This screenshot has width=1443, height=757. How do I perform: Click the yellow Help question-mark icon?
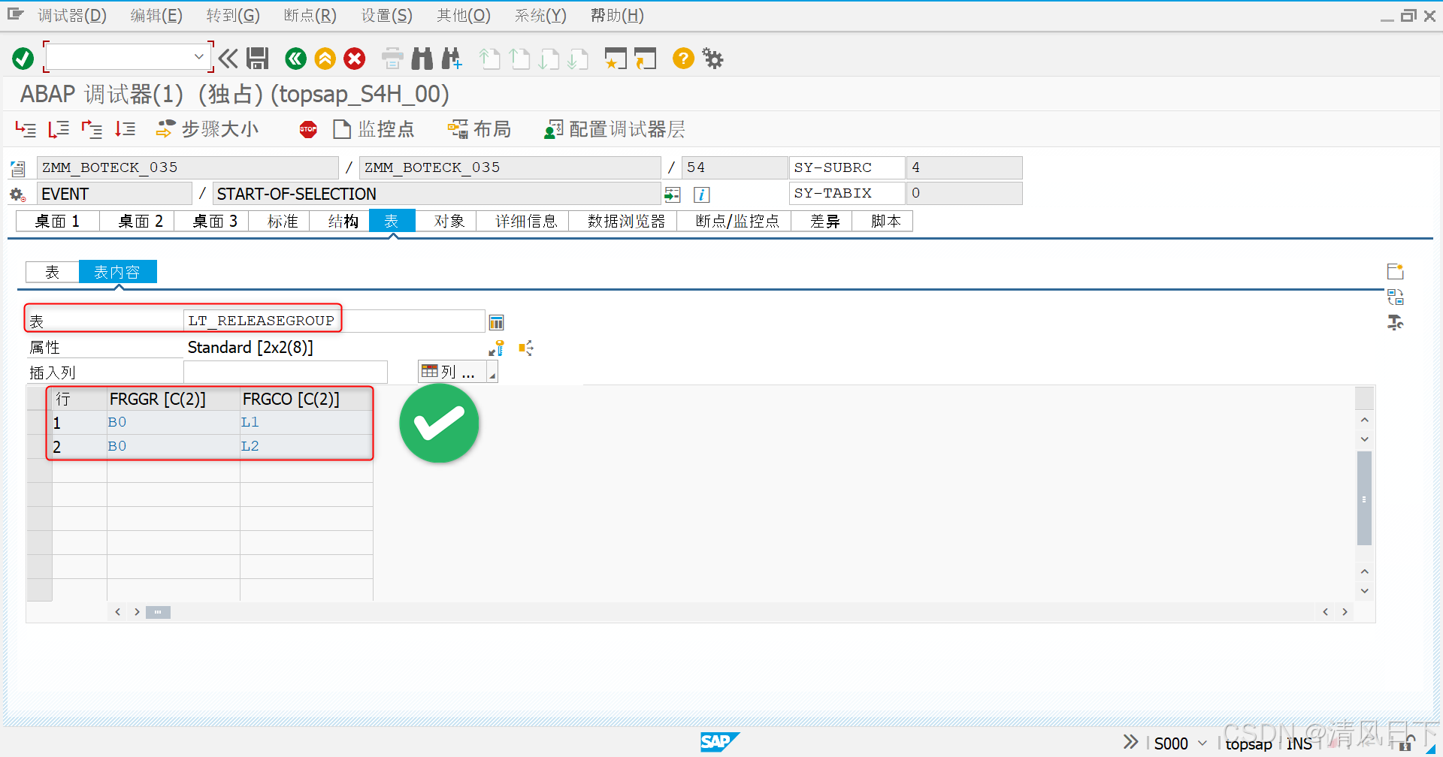[x=683, y=58]
